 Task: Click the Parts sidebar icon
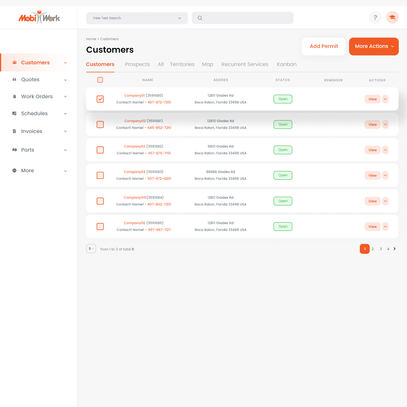(14, 150)
